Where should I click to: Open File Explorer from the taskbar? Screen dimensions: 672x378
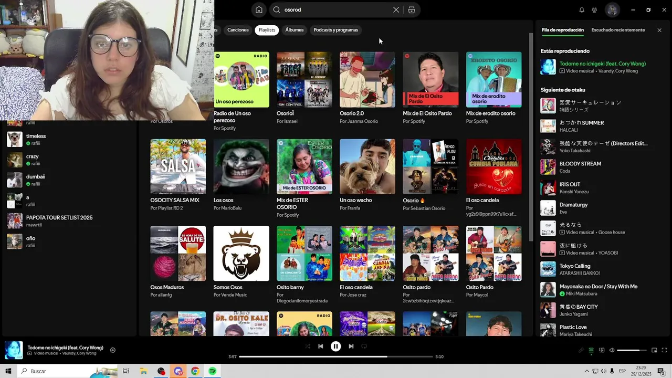143,371
